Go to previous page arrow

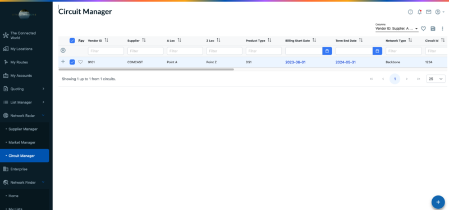pyautogui.click(x=383, y=79)
